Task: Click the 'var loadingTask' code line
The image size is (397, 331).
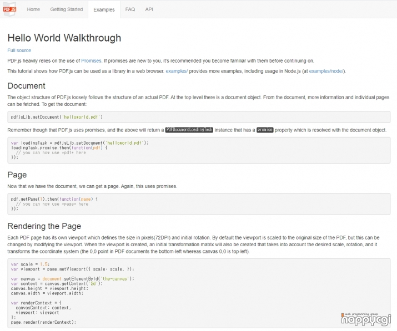Action: pos(80,143)
